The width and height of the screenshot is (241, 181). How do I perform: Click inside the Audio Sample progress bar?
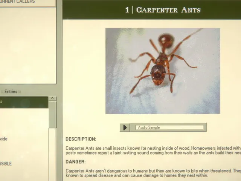tap(170, 127)
